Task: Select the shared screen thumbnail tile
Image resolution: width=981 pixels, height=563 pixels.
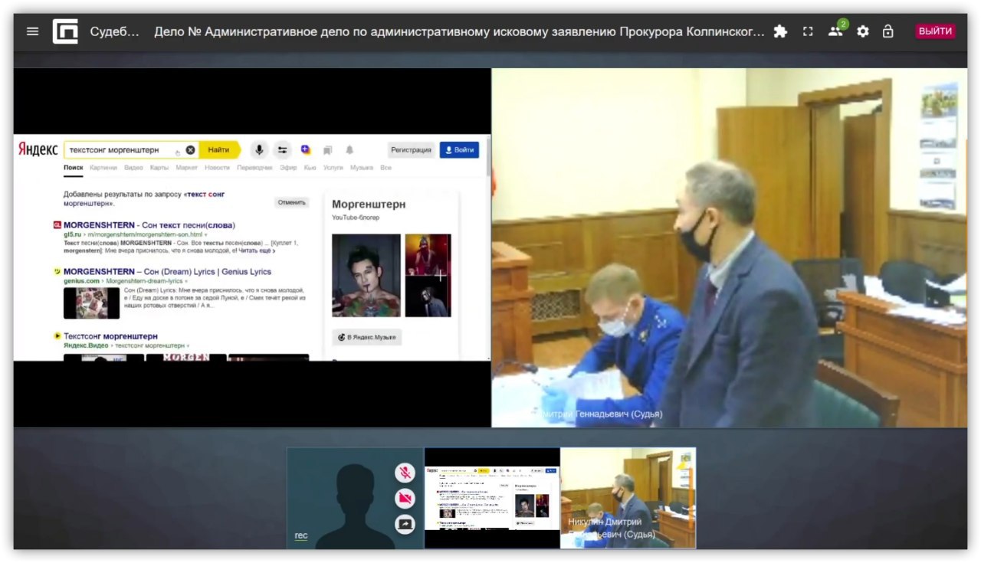Action: (492, 498)
